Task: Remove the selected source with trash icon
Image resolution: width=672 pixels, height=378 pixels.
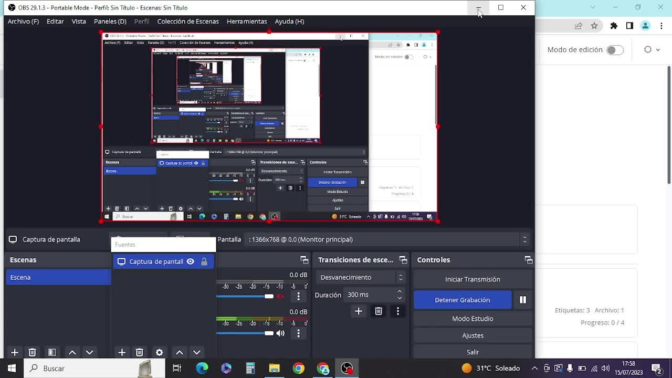Action: (139, 352)
